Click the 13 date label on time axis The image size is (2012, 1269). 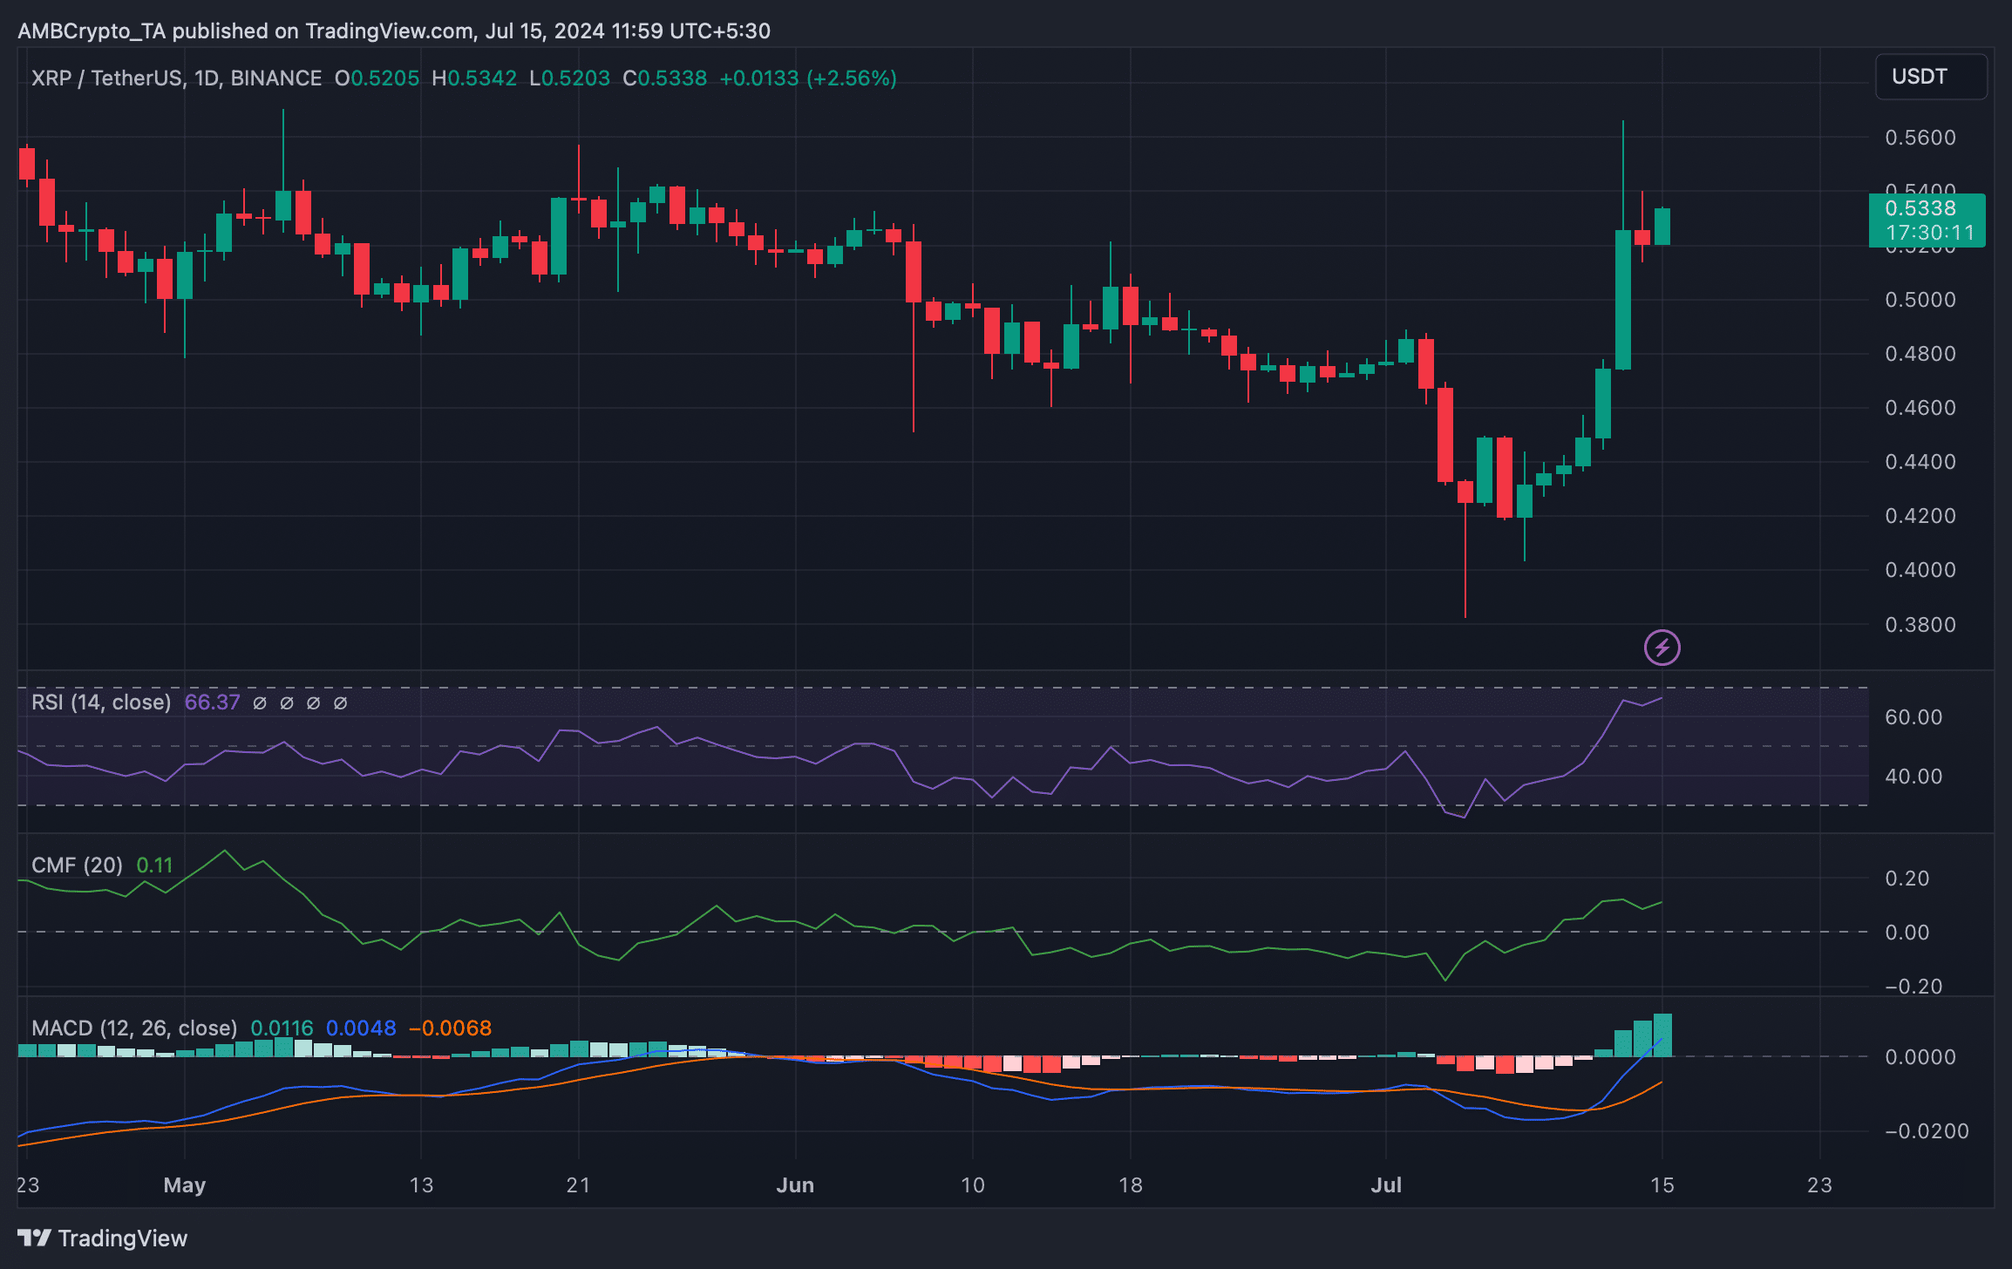(421, 1185)
